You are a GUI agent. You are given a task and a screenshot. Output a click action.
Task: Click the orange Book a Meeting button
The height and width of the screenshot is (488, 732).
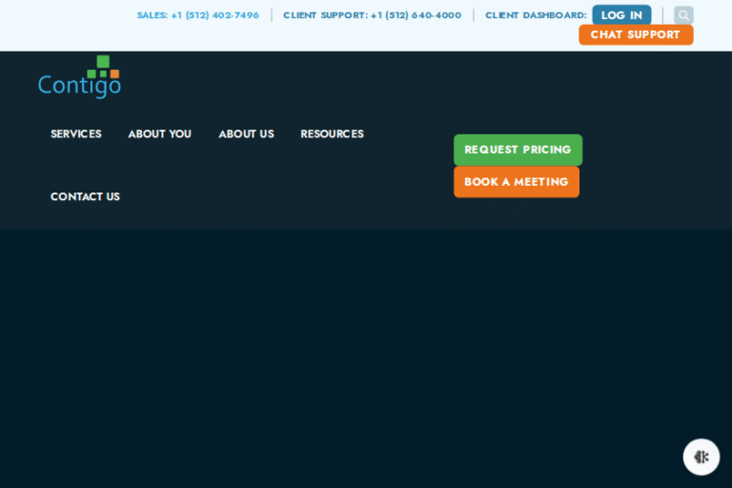(516, 182)
